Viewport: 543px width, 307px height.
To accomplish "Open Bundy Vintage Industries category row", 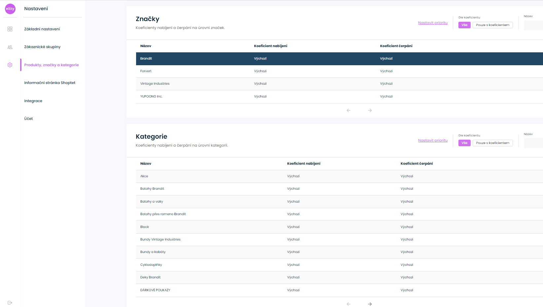I will [339, 239].
